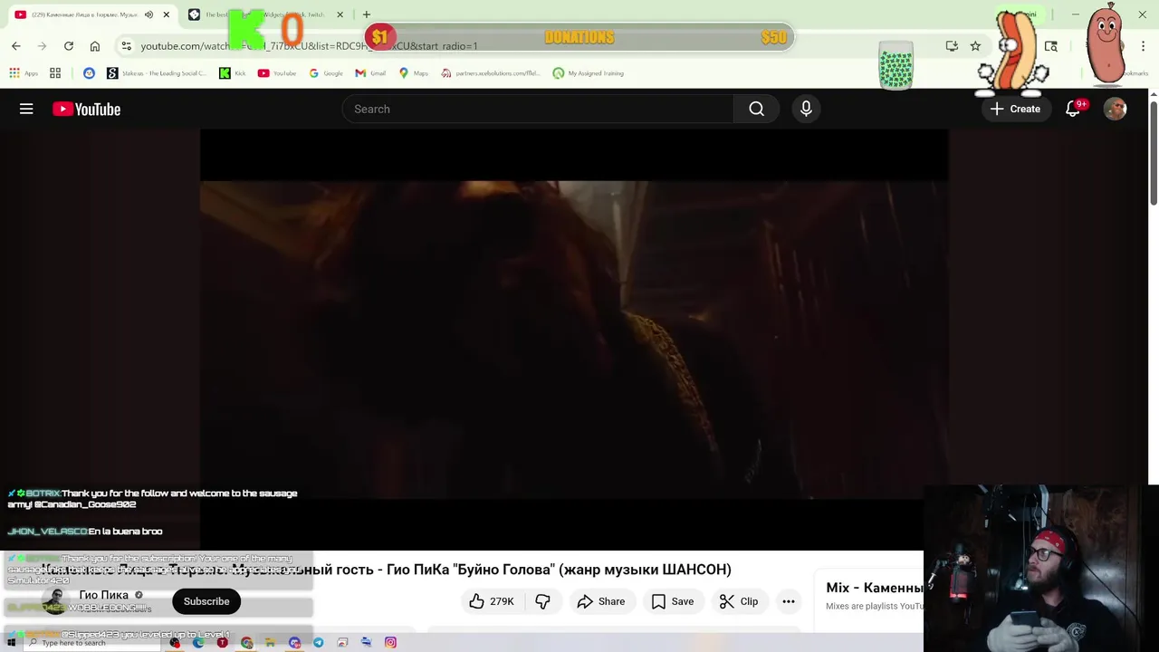The width and height of the screenshot is (1159, 652).
Task: Click the video player to pause
Action: [574, 340]
